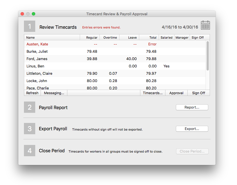The image size is (237, 185).
Task: Click the 'Entries errors were found.' message
Action: click(101, 27)
